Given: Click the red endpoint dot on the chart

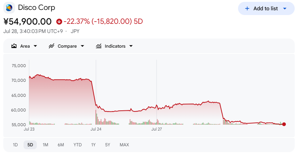Looking at the screenshot, I should coord(284,124).
